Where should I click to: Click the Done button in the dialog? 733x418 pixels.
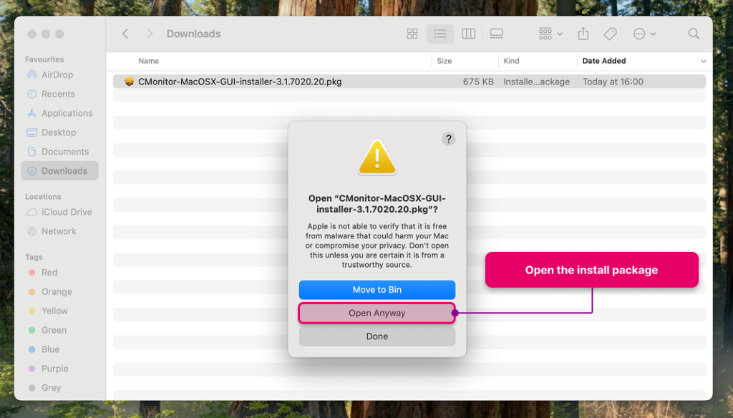(x=377, y=336)
